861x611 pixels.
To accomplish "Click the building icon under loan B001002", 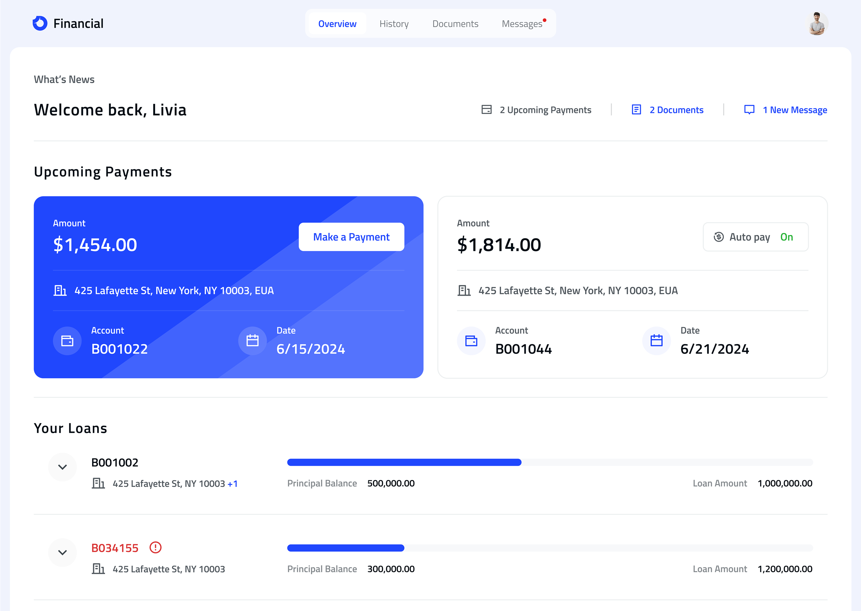I will pyautogui.click(x=98, y=483).
